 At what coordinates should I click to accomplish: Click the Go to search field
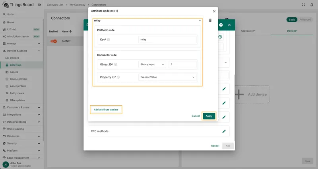tap(21, 14)
